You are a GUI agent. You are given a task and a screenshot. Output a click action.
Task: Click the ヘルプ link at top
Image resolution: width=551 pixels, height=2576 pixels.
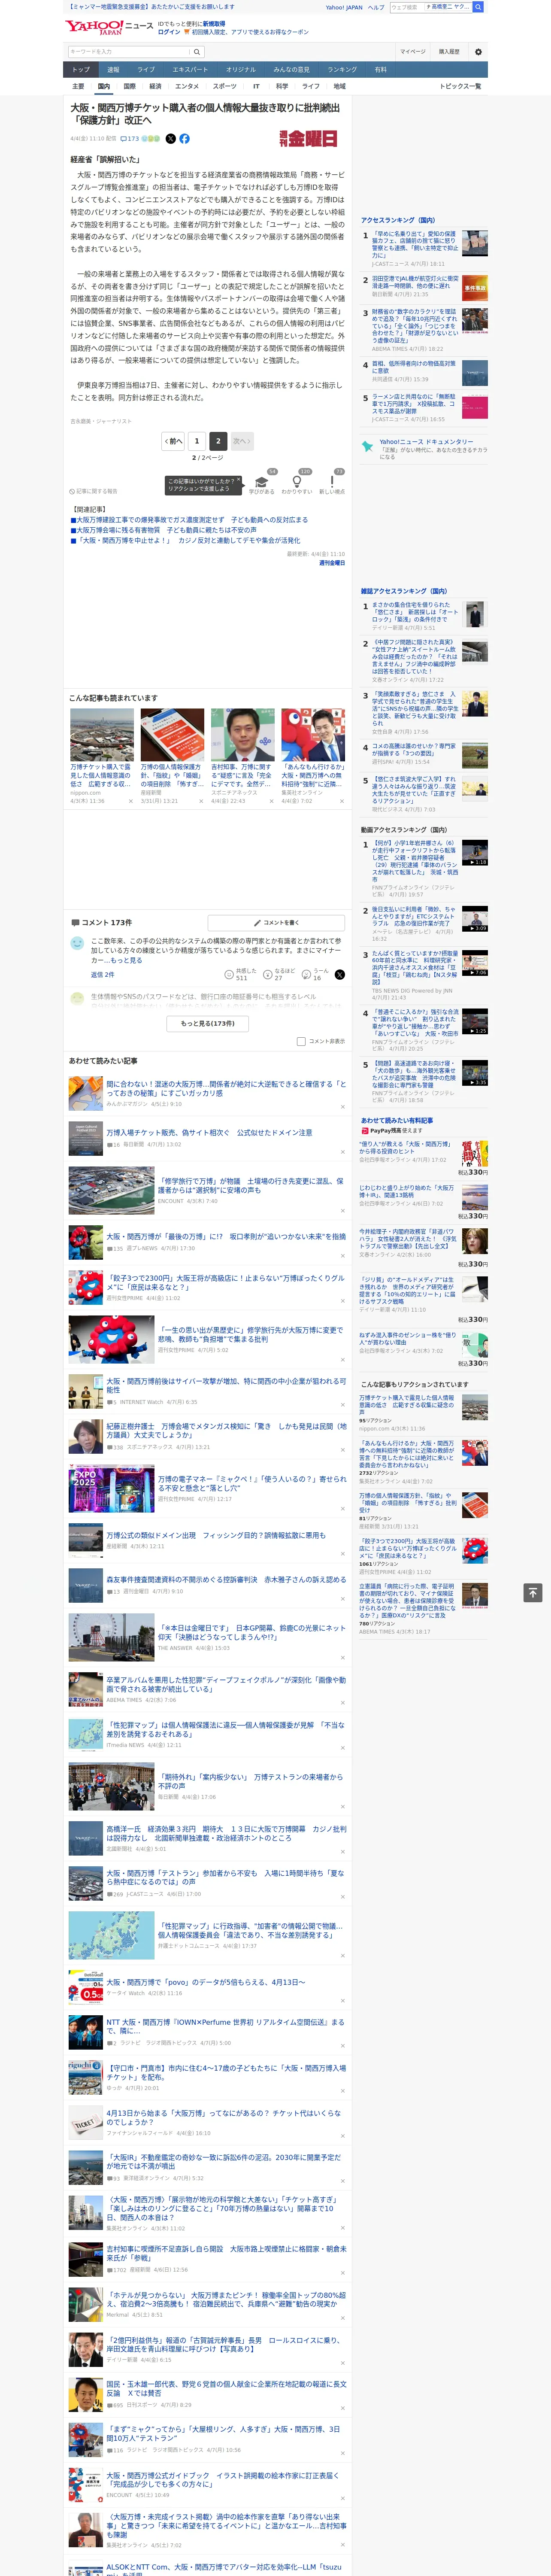coord(375,7)
